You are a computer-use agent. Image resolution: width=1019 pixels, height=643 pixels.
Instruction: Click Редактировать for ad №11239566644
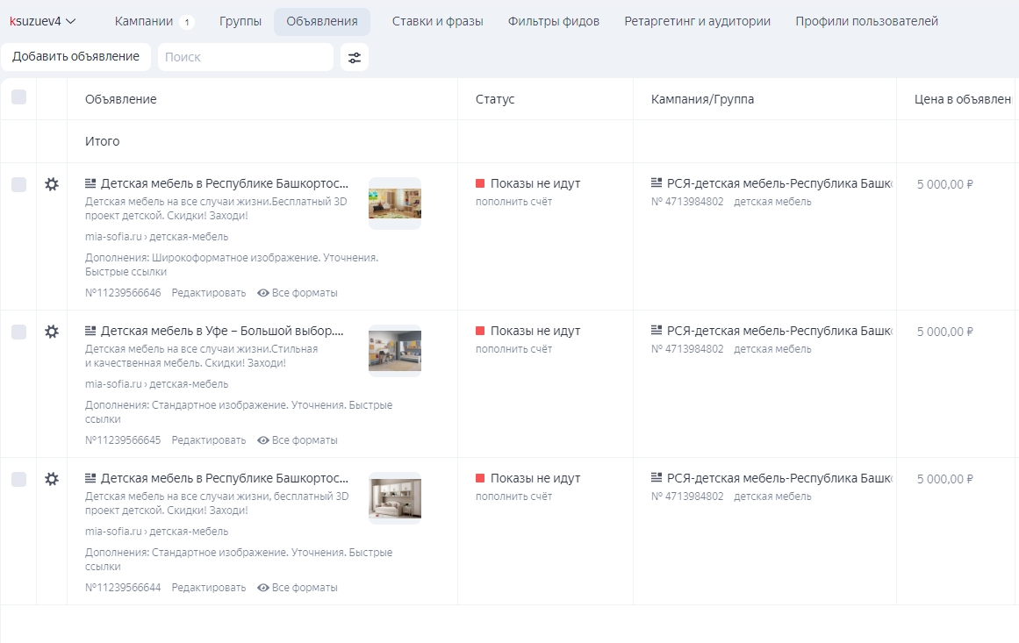click(209, 588)
